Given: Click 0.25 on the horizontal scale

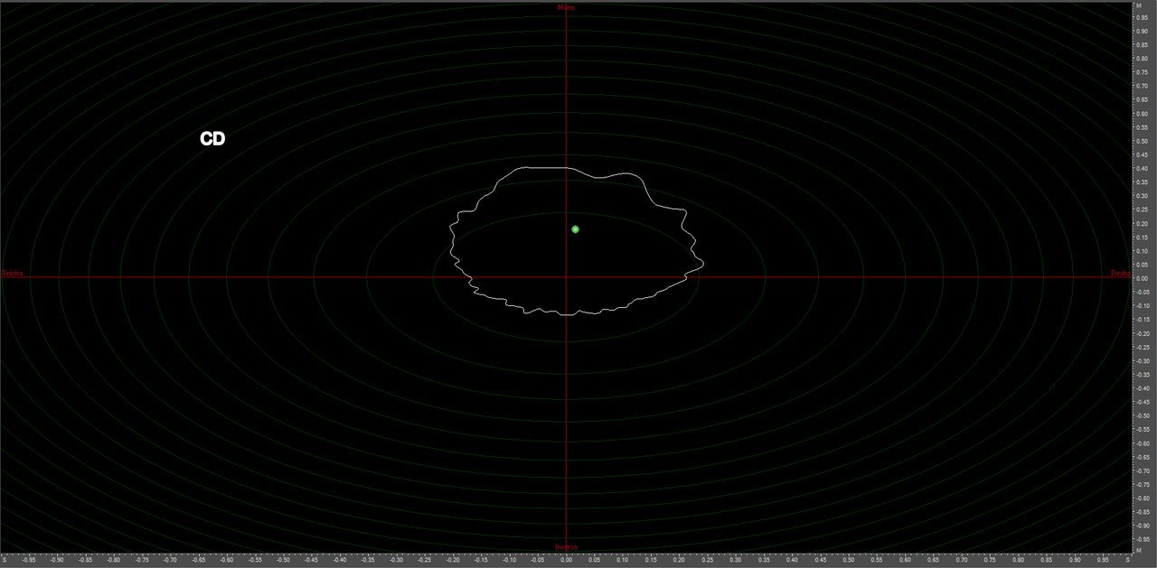Looking at the screenshot, I should [x=707, y=560].
